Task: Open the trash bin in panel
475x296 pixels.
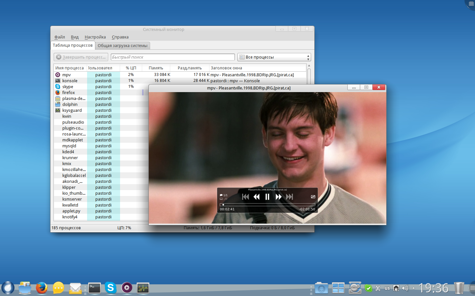Action: (459, 288)
